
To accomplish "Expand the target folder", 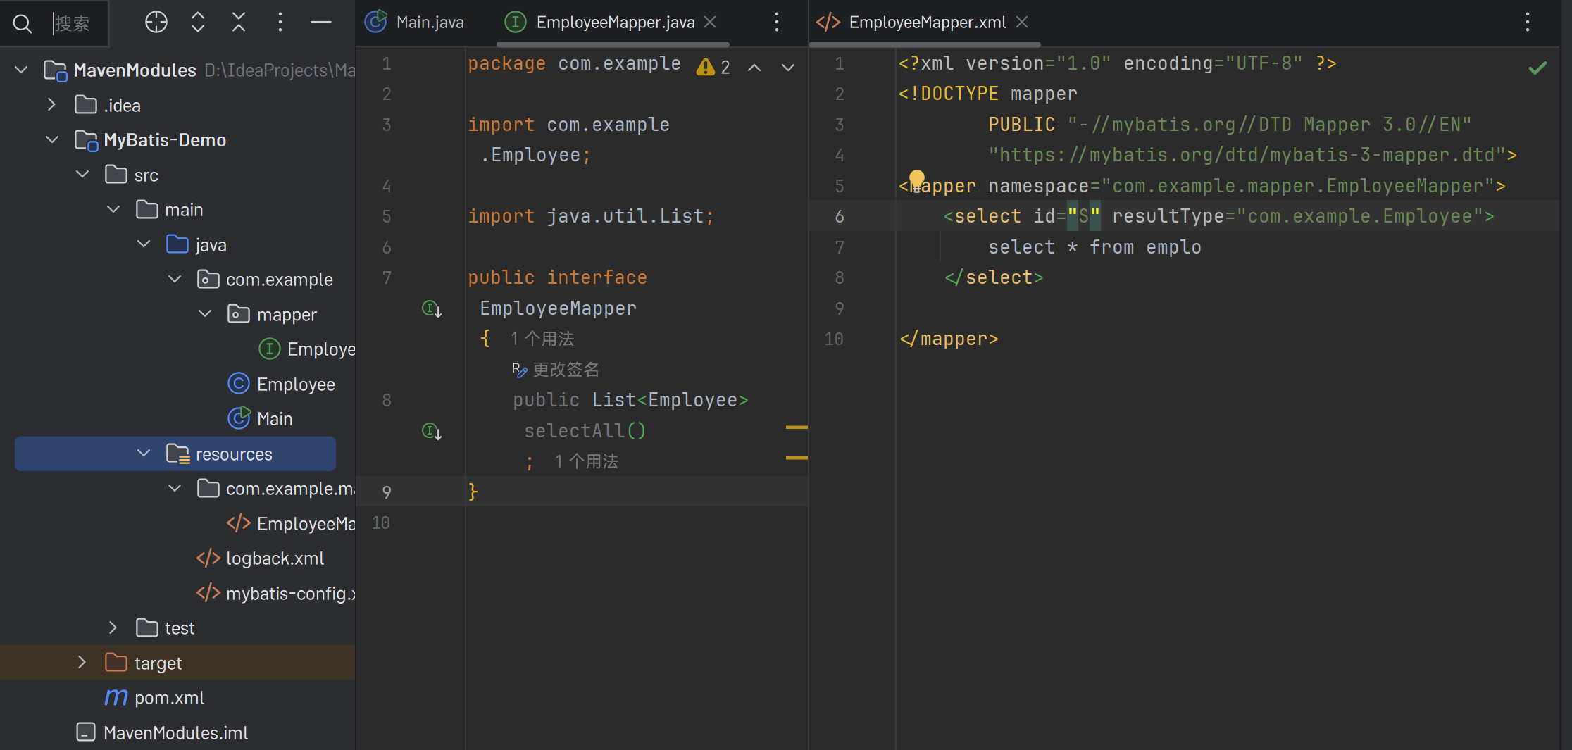I will click(82, 662).
